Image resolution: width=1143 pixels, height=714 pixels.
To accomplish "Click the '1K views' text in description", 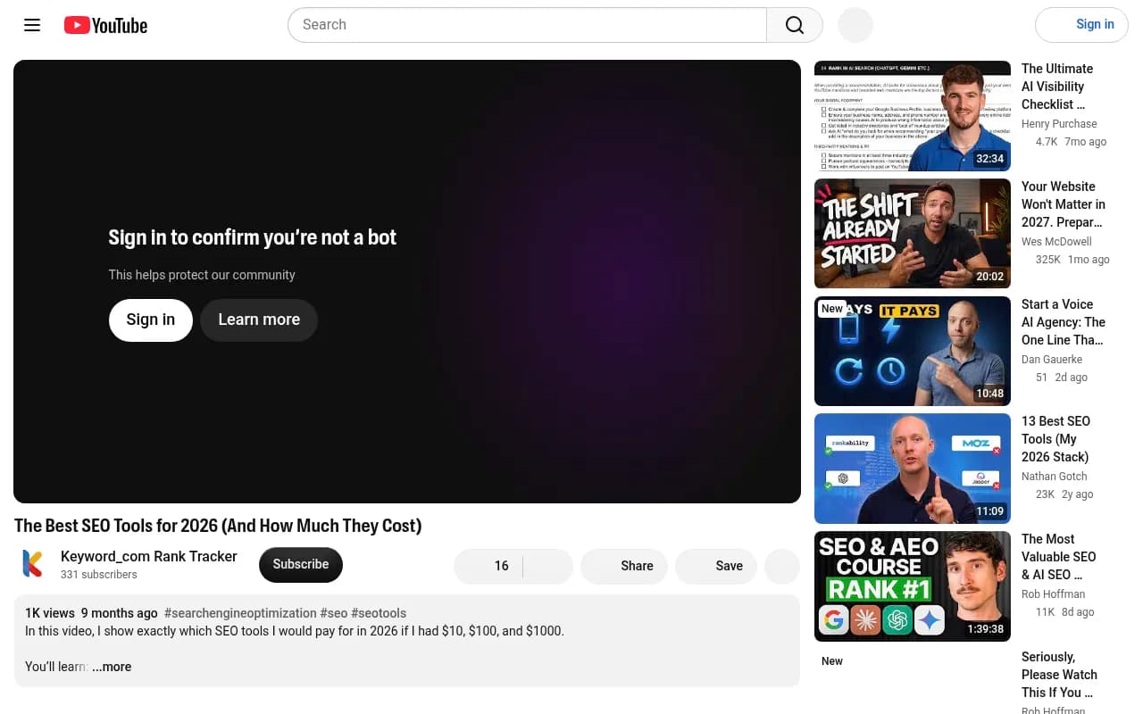I will pos(50,613).
